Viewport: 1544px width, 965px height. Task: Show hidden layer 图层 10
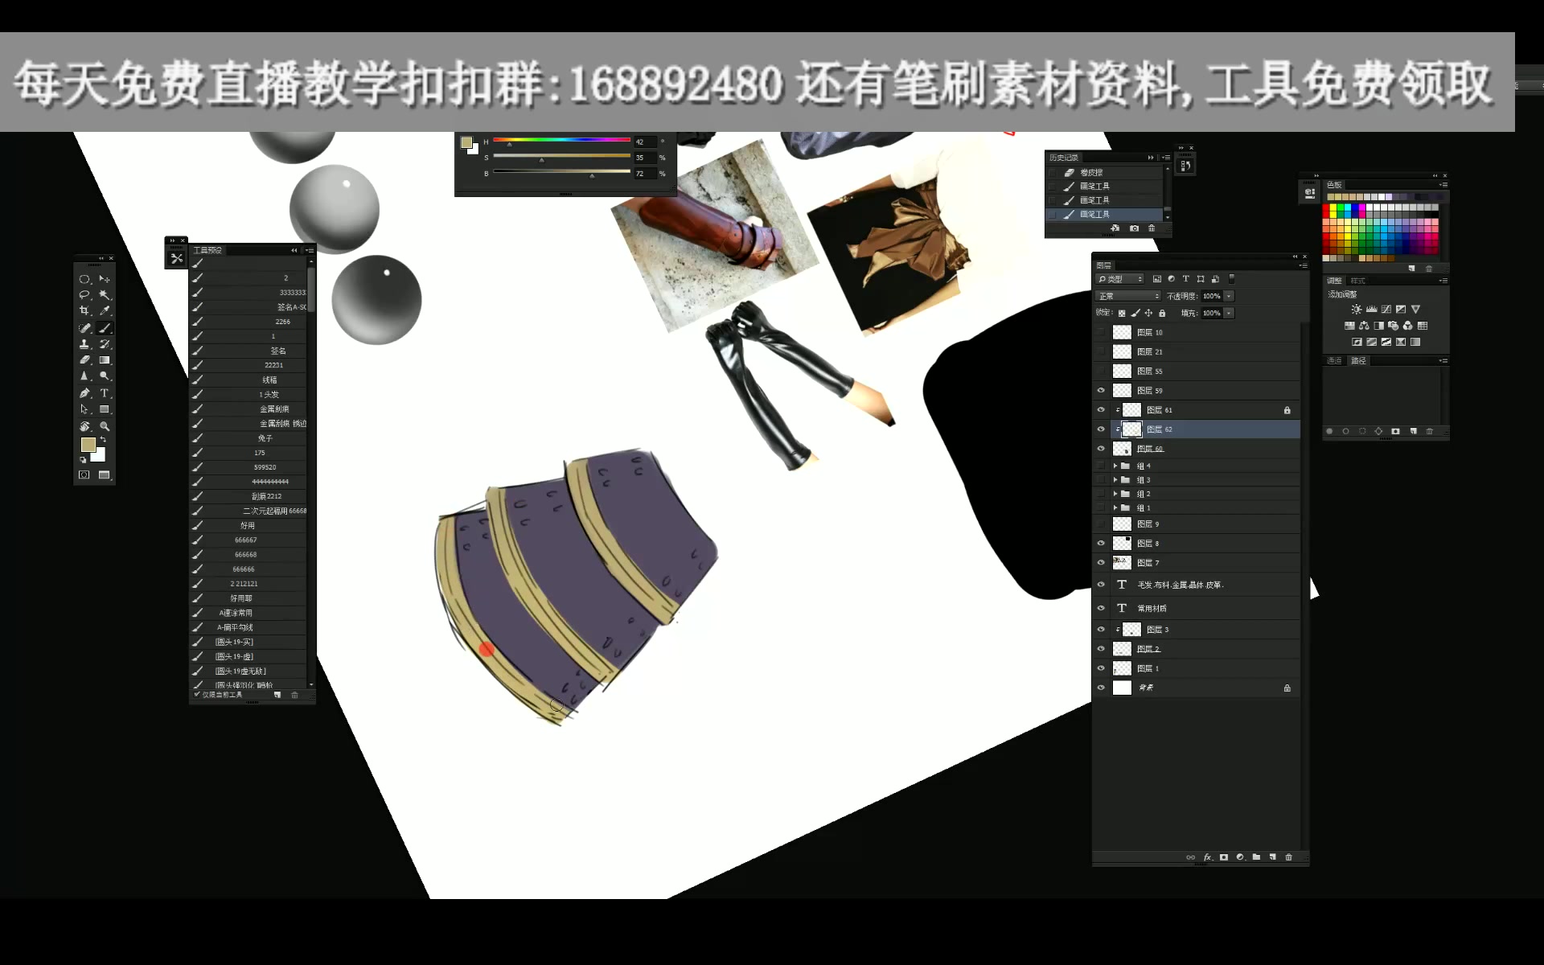coord(1101,333)
